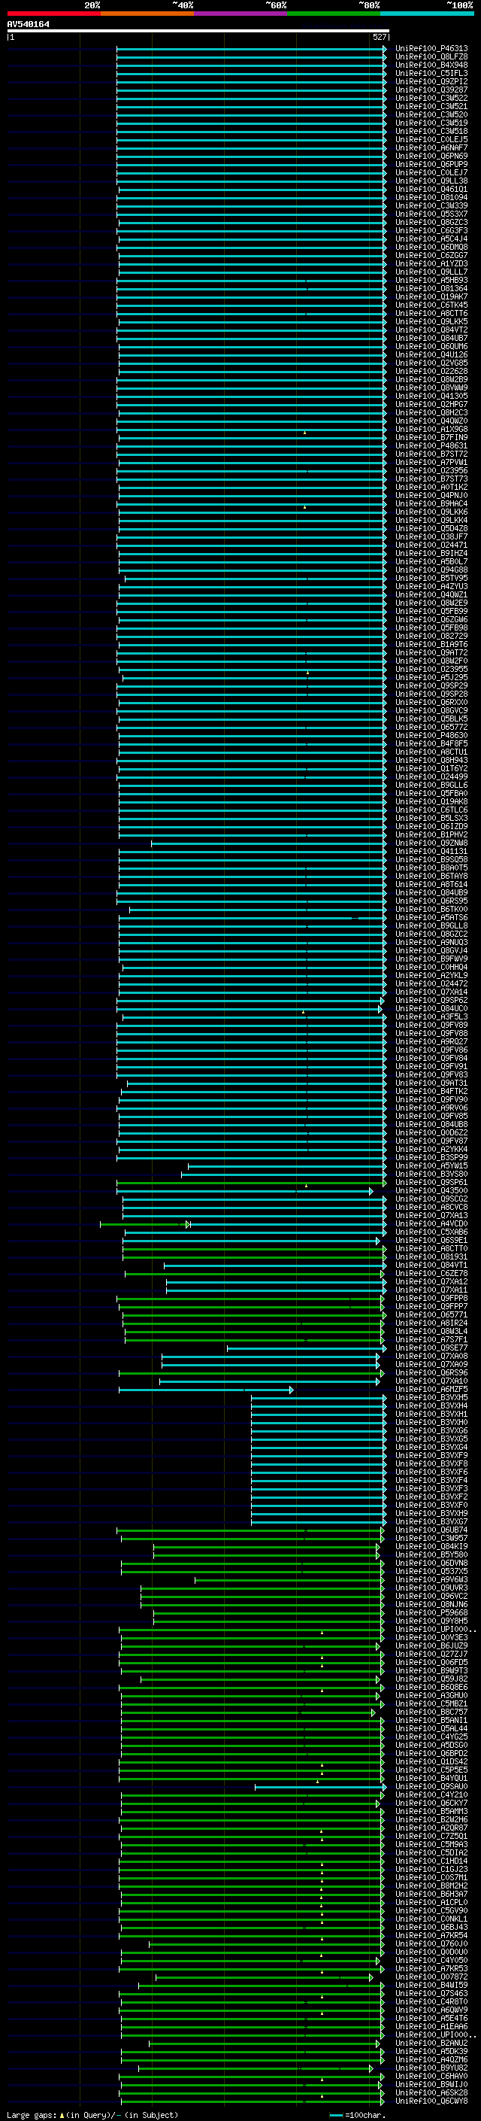
Task: Select the UniRef100_Q9FPP8 label
Action: [431, 1299]
